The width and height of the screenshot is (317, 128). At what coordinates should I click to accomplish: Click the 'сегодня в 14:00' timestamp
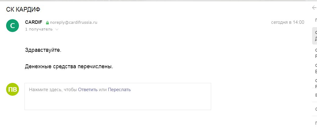coord(288,22)
